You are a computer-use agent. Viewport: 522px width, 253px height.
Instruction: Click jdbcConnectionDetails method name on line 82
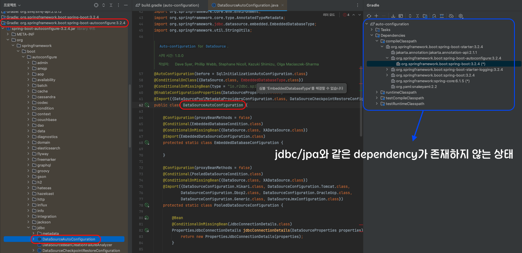(x=267, y=230)
